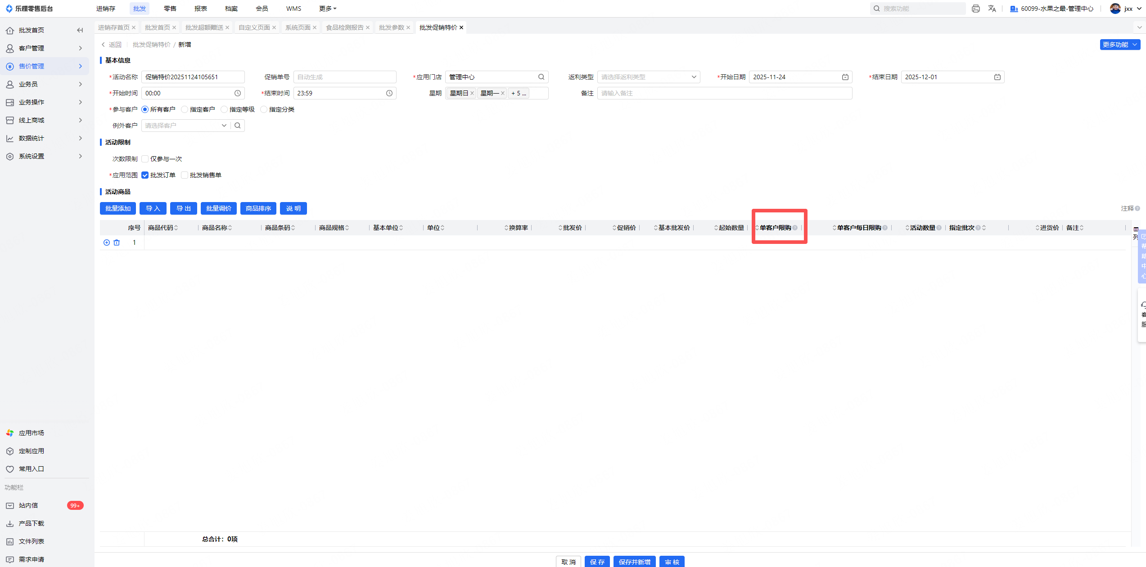Click the 批量添加 button
Viewport: 1146px width, 567px height.
point(117,208)
